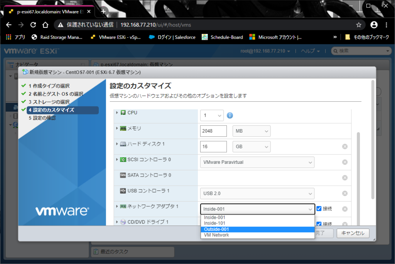The height and width of the screenshot is (264, 395).
Task: Select Inside-001 from the network list
Action: (x=257, y=217)
